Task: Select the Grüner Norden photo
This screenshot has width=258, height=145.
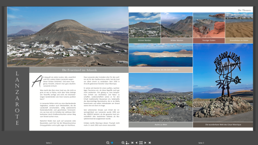Action: [145, 25]
